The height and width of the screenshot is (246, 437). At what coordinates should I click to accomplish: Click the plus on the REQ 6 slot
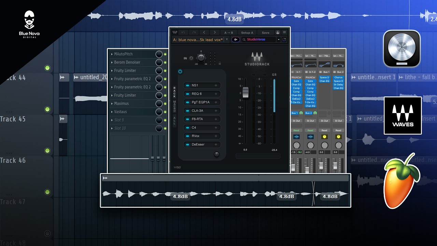216,94
